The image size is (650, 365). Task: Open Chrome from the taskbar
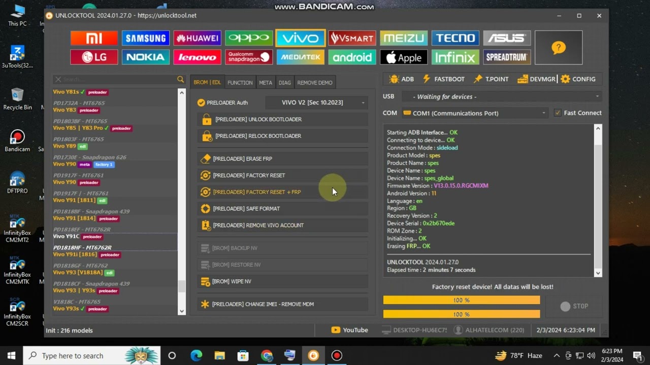[x=267, y=355]
